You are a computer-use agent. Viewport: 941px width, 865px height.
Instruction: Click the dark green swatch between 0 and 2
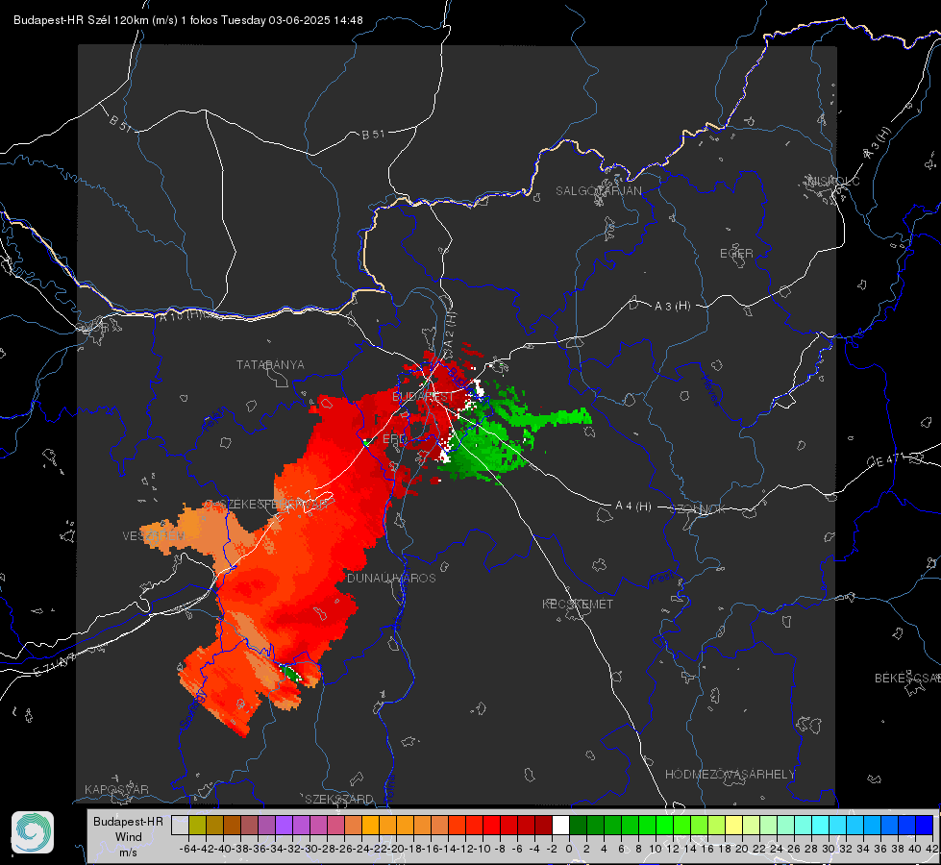(x=578, y=825)
